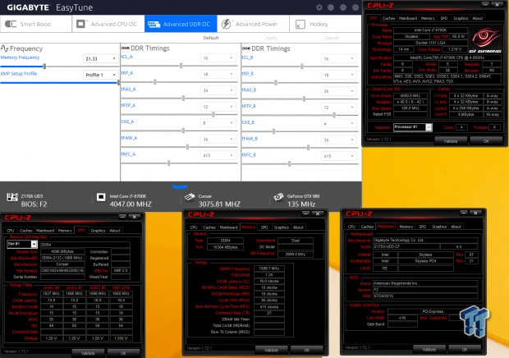Switch to the Advanced CPU OC tab
Screen dimensions: 509x358
pyautogui.click(x=108, y=24)
